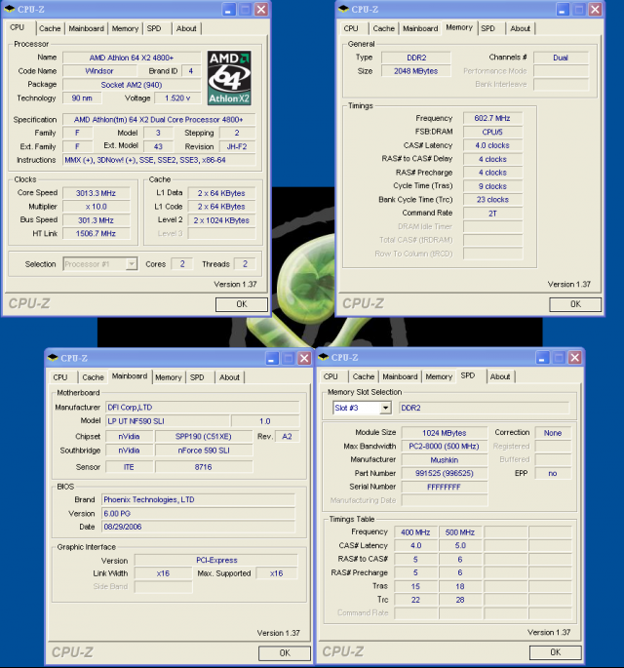Screen dimensions: 624x668
Task: Click the Part Number value 991525 (996525)
Action: coord(445,473)
